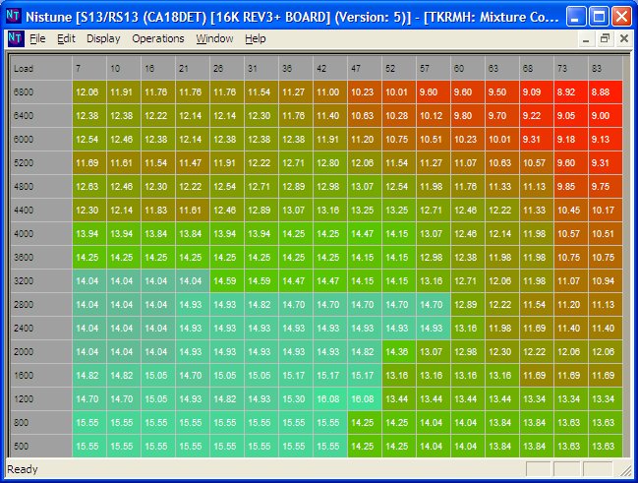Select the 11.69 cell in row 5200

[x=87, y=162]
